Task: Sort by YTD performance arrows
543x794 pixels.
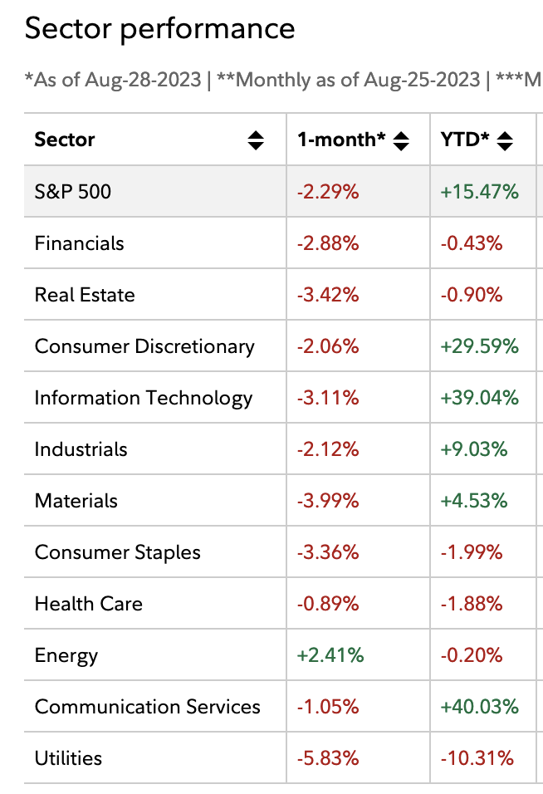Action: click(504, 140)
